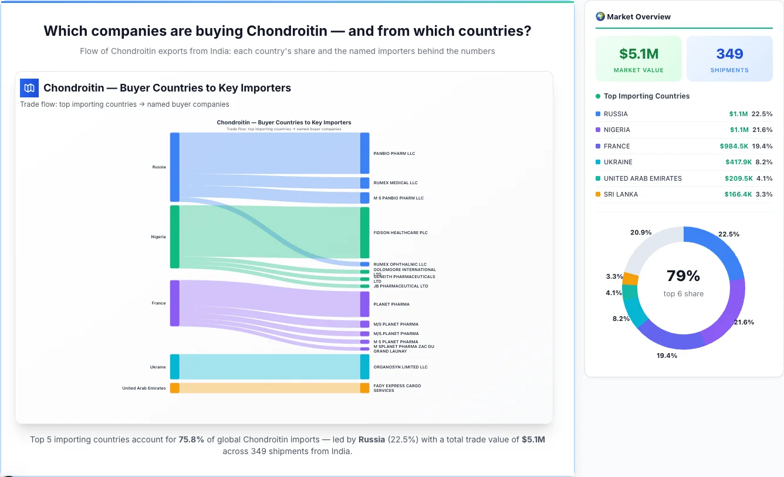Click the $984.5K value for FRANCE
The image size is (784, 477).
click(x=734, y=146)
